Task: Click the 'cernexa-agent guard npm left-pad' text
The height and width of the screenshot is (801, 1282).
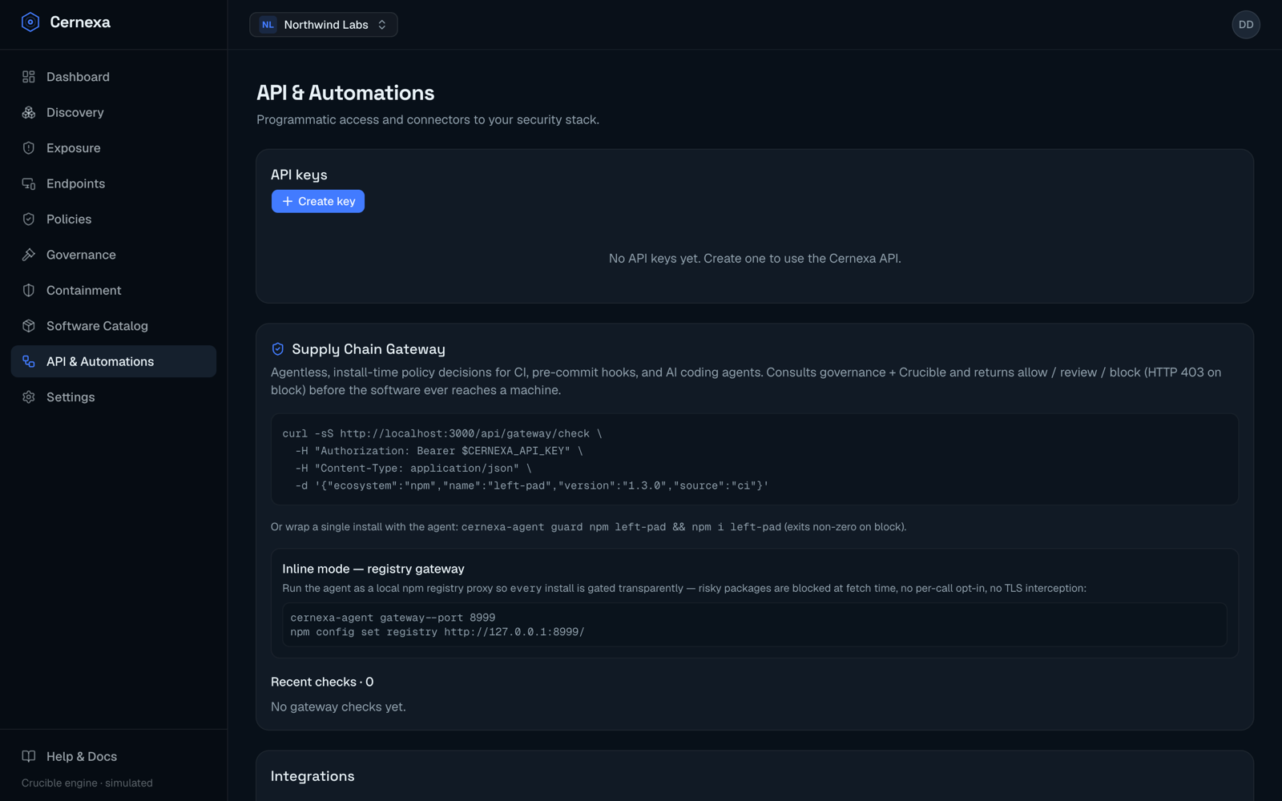Action: (563, 527)
